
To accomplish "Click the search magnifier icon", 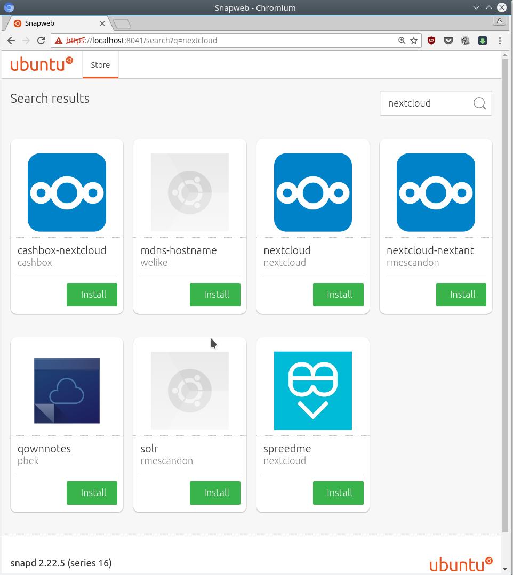I will (479, 103).
